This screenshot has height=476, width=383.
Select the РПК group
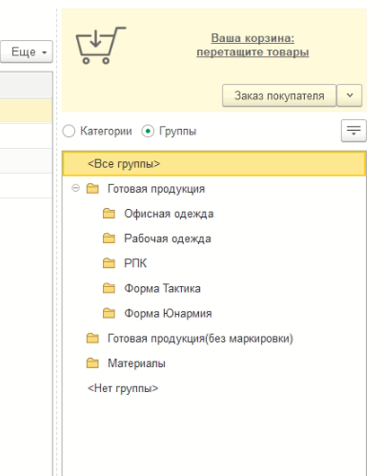(x=135, y=263)
